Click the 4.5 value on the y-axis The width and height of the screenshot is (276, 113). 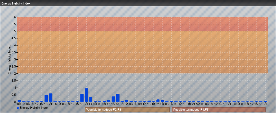[x=14, y=38]
